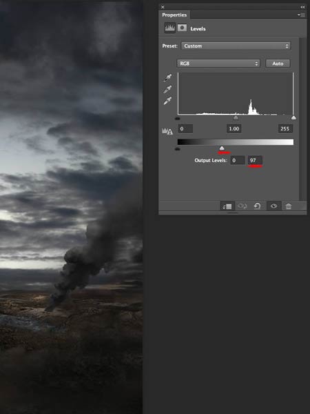The image size is (310, 414).
Task: Click the histogram clipping warning icon
Action: click(167, 131)
